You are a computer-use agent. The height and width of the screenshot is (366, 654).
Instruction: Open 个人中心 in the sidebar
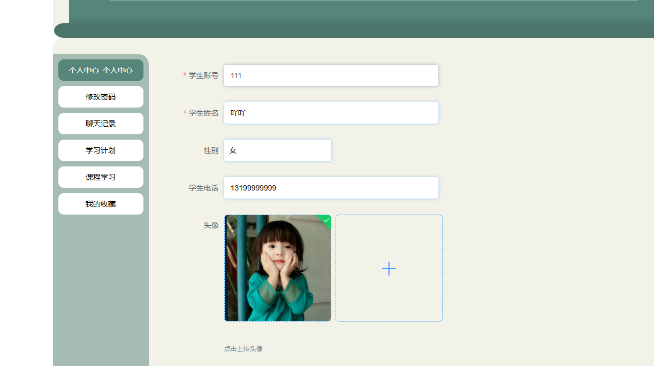pos(101,70)
